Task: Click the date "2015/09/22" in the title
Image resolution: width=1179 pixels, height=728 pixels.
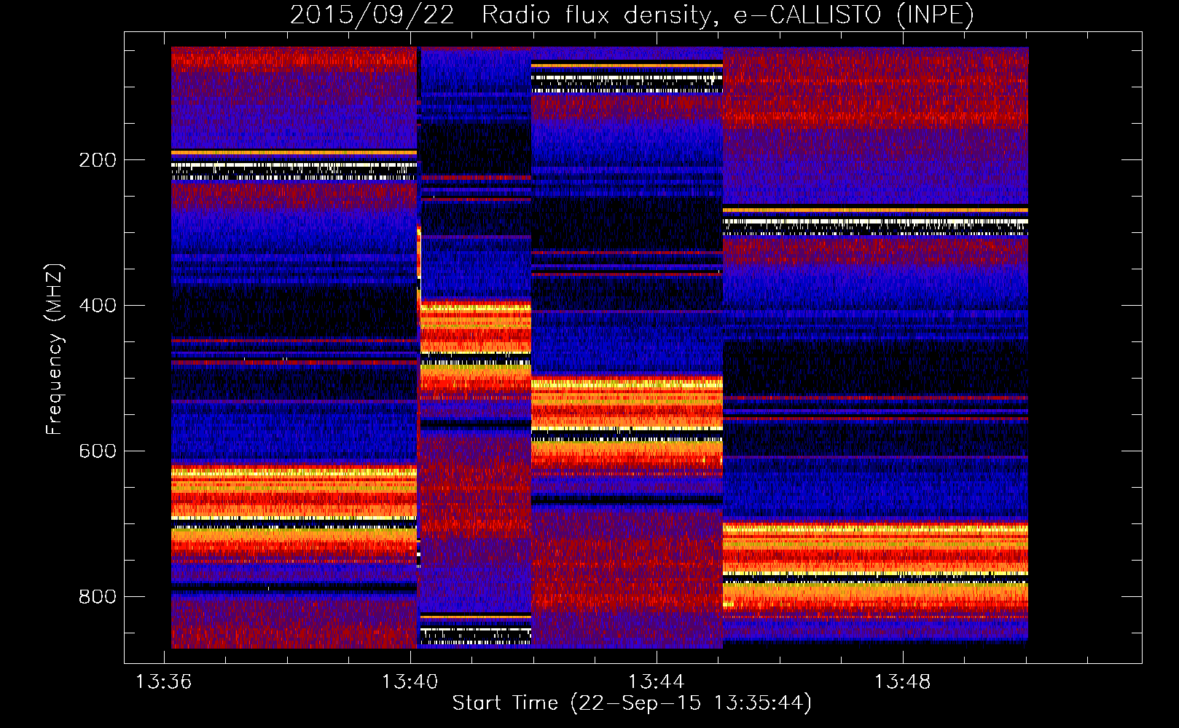Action: click(x=372, y=15)
